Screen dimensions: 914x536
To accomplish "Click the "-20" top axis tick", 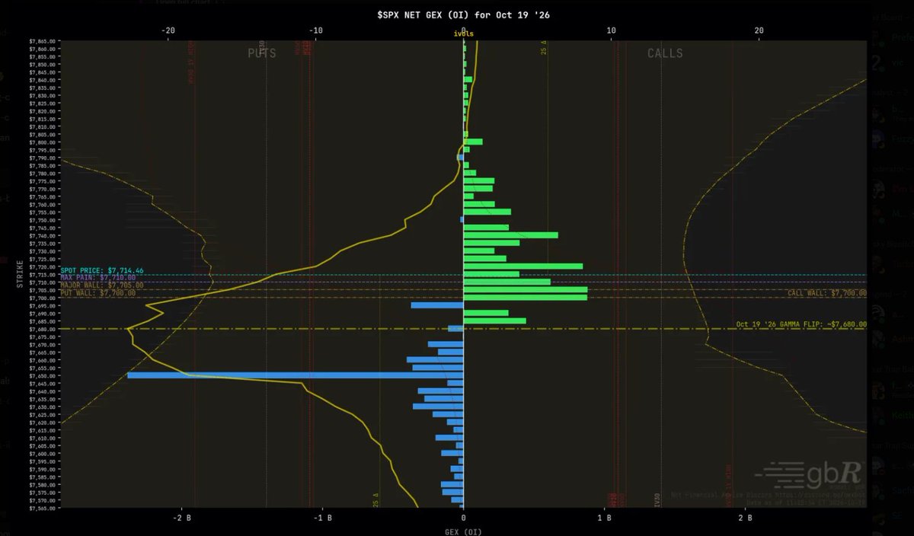I will (x=169, y=30).
